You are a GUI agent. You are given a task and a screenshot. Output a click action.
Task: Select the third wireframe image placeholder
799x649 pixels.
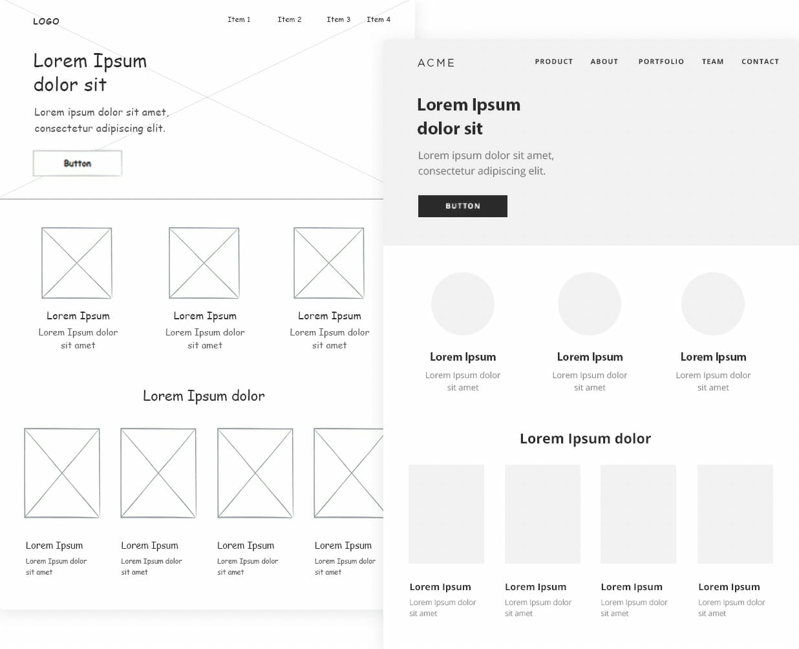pos(329,262)
